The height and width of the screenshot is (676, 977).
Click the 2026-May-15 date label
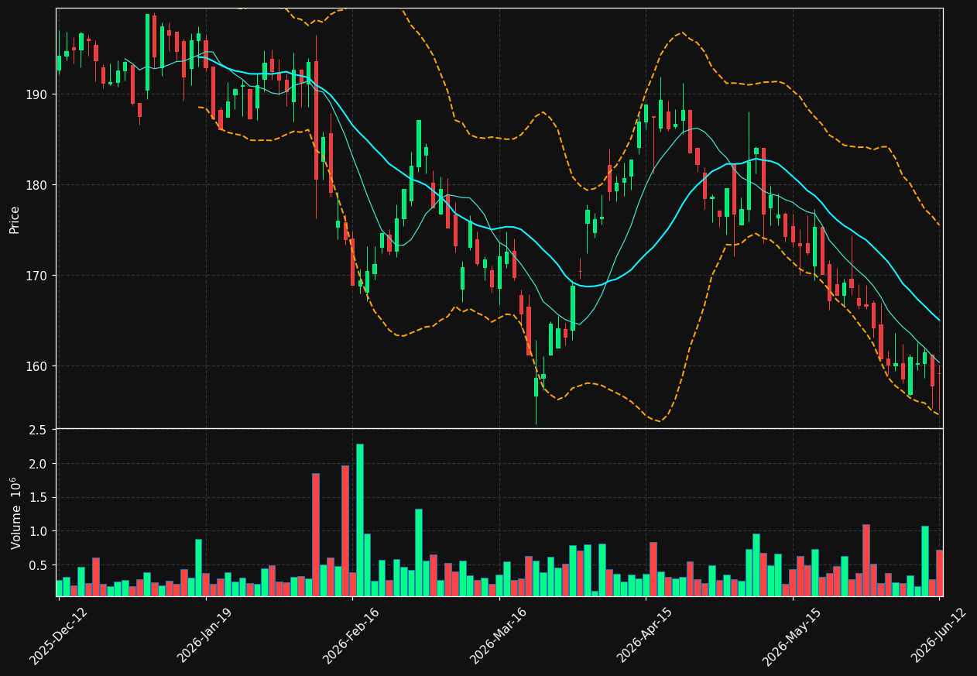pos(792,636)
